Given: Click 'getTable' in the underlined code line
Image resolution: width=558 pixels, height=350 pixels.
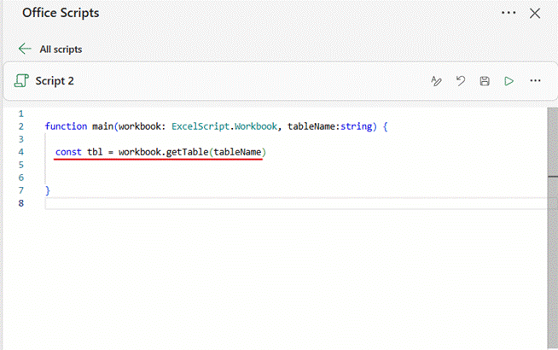Looking at the screenshot, I should (187, 152).
